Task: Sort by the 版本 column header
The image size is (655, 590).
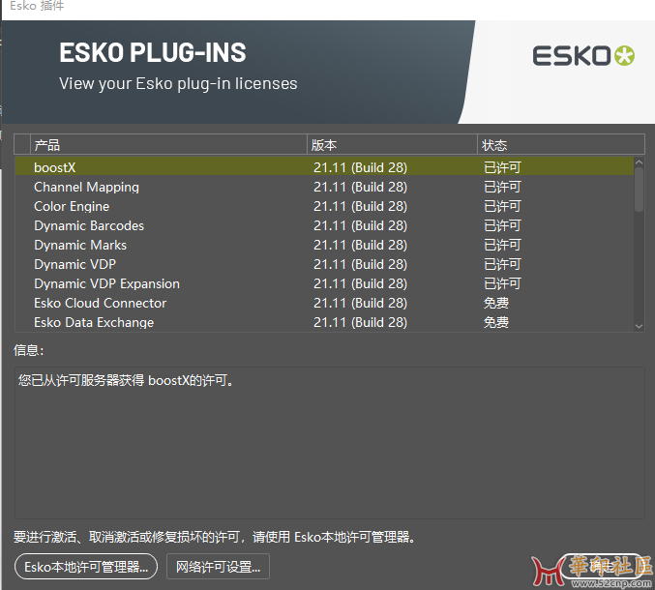Action: pos(392,145)
